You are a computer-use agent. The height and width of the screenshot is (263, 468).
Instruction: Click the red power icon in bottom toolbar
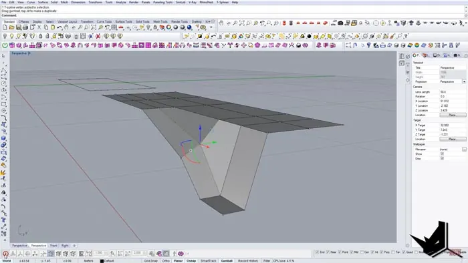(5, 254)
